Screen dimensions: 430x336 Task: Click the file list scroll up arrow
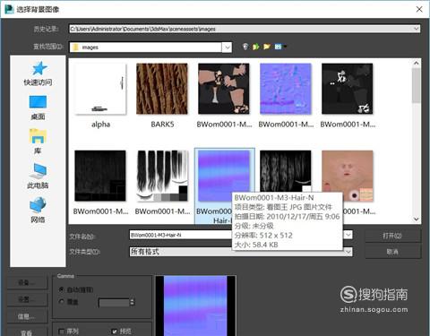tap(417, 63)
